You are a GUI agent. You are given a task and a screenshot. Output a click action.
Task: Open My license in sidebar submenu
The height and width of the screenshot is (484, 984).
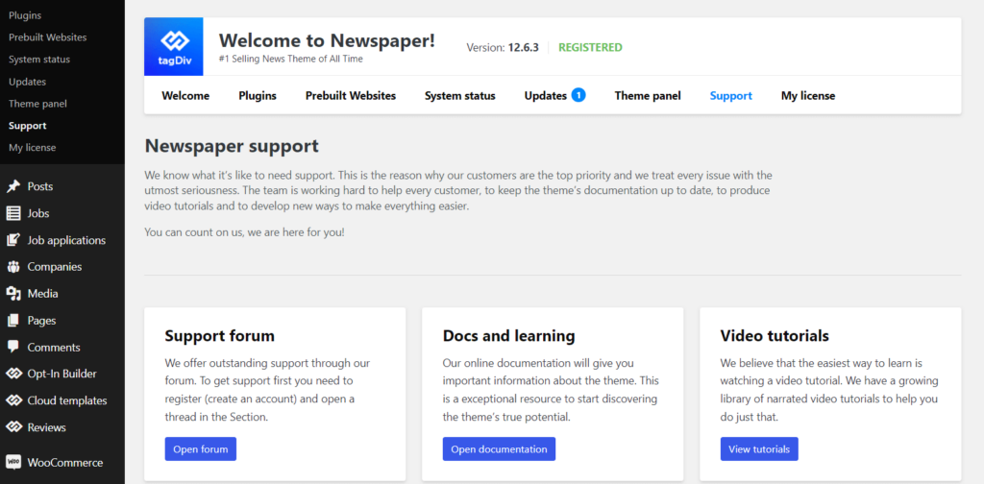[32, 147]
